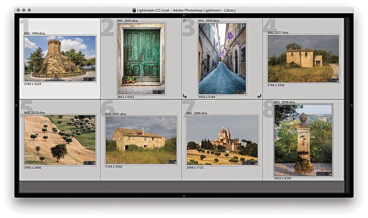368x218 pixels.
Task: Click the IMG_2081.dng filename label
Action: (115, 114)
